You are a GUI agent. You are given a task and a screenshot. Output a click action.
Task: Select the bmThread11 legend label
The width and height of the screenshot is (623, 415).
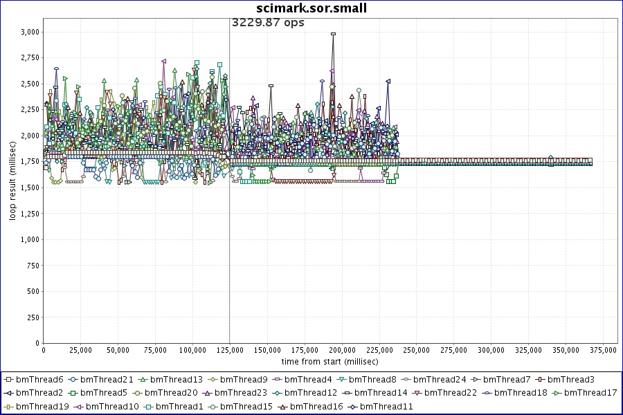(x=386, y=406)
